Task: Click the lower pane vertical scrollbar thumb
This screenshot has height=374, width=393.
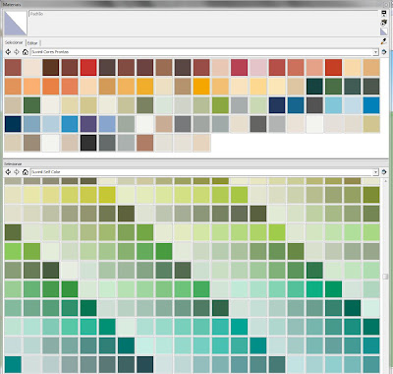Action: tap(385, 277)
